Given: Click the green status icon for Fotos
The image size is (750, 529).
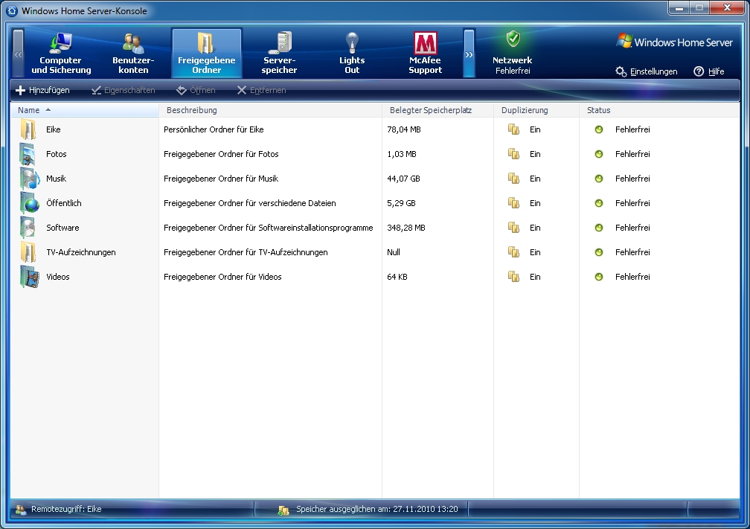Looking at the screenshot, I should pyautogui.click(x=599, y=154).
